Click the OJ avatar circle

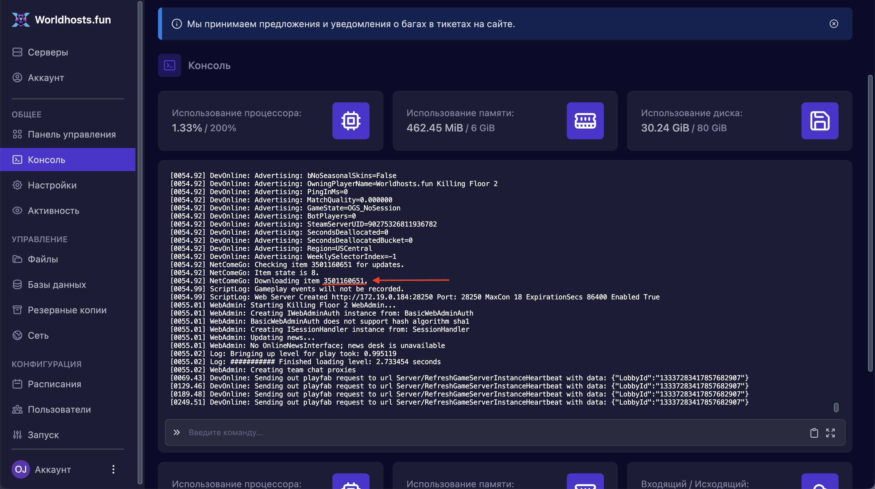tap(21, 469)
